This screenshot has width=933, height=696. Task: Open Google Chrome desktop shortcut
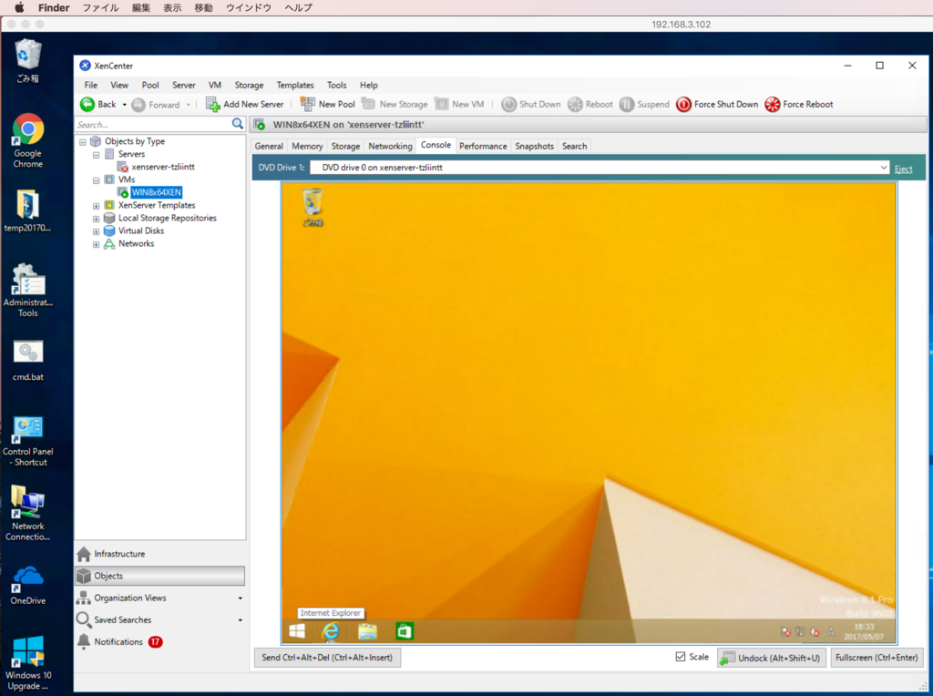pos(28,141)
